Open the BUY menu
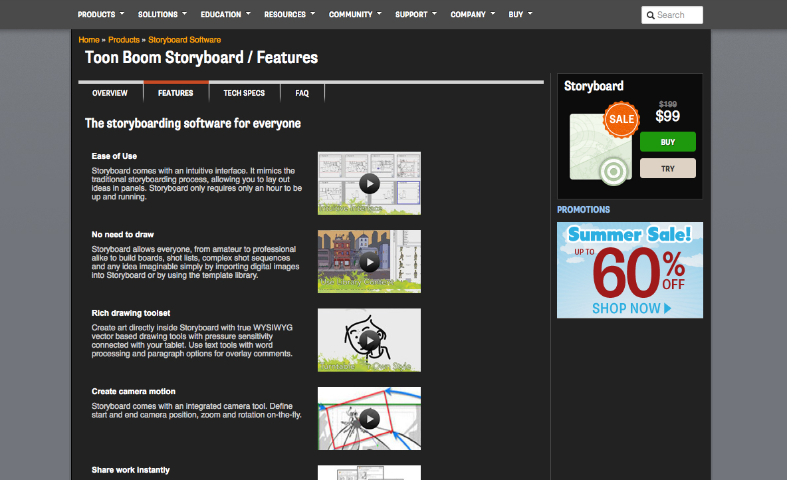787x480 pixels. tap(515, 15)
